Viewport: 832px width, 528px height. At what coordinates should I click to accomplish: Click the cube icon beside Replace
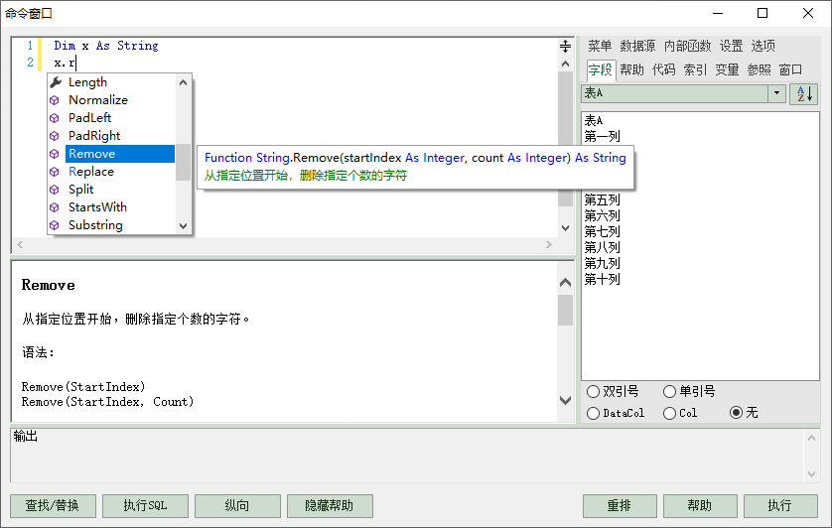55,172
